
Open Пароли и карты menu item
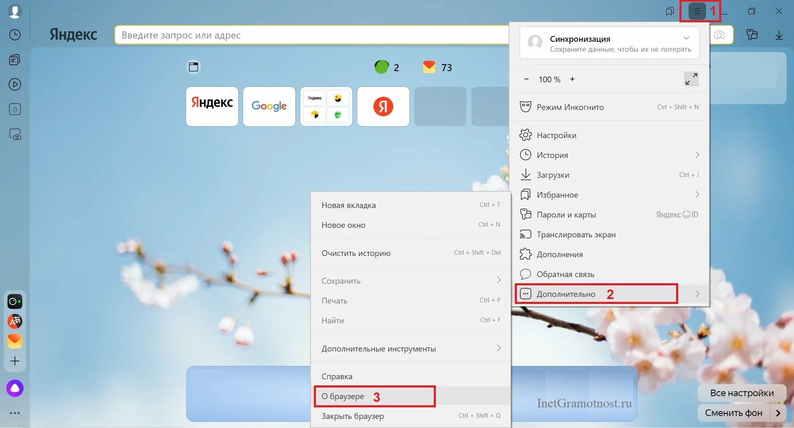point(610,215)
